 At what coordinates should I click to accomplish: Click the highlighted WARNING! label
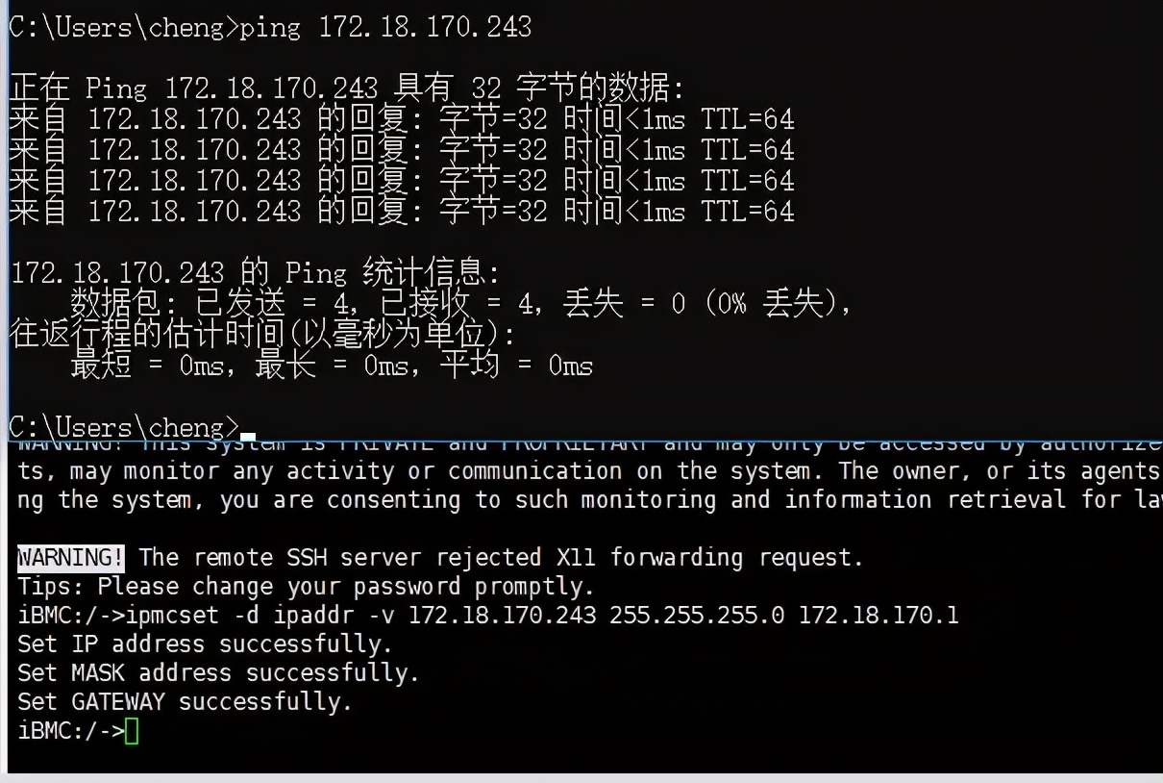[71, 557]
